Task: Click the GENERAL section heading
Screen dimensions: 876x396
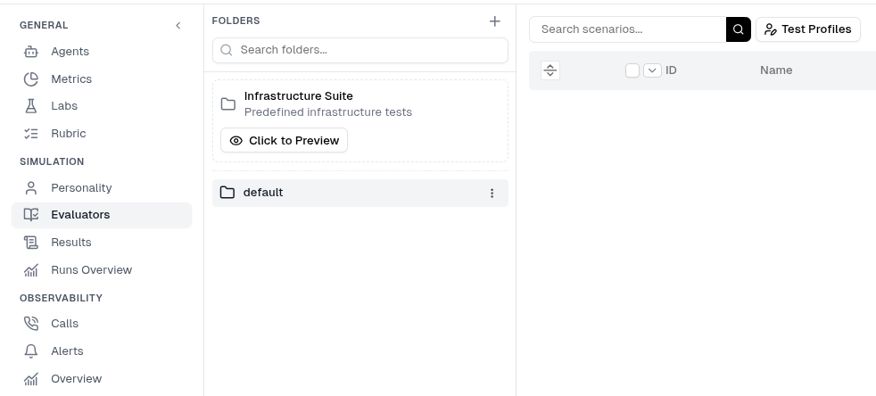Action: 44,25
